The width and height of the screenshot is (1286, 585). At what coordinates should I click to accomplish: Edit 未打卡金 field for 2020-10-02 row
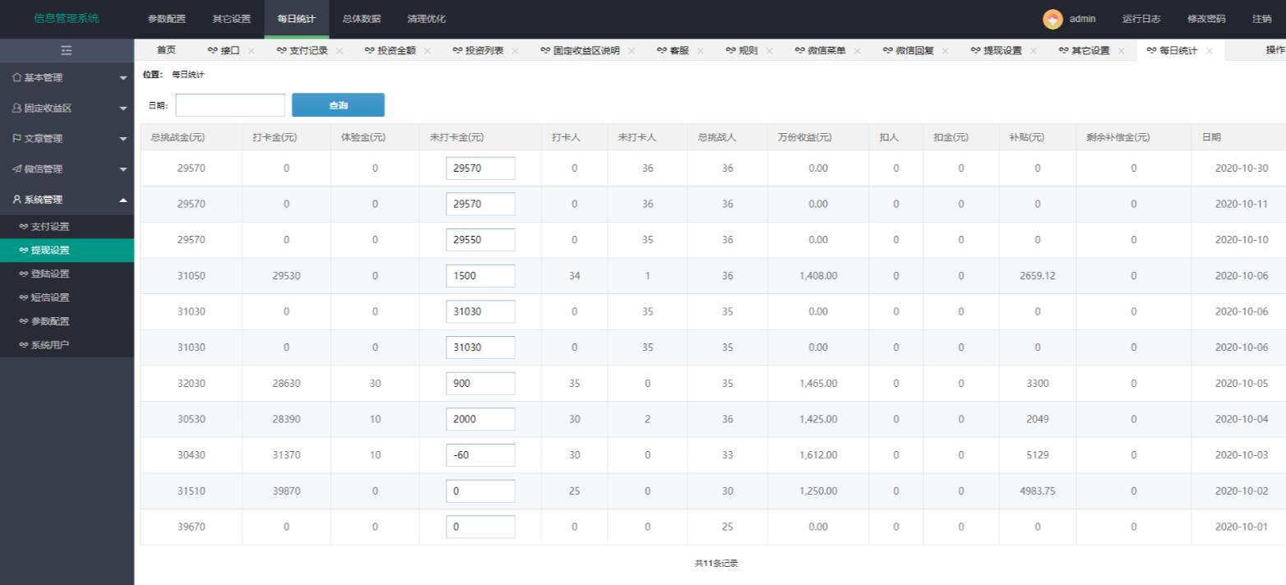[x=480, y=491]
